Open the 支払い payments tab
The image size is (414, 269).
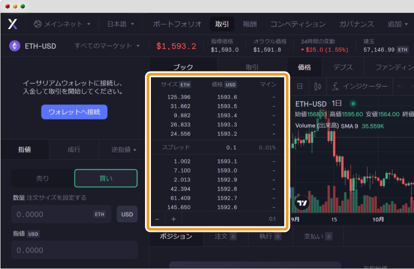click(x=318, y=236)
